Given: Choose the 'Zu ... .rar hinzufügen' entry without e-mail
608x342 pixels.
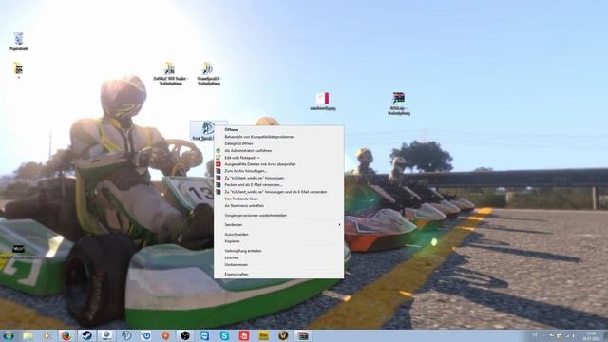Looking at the screenshot, I should tap(278, 178).
